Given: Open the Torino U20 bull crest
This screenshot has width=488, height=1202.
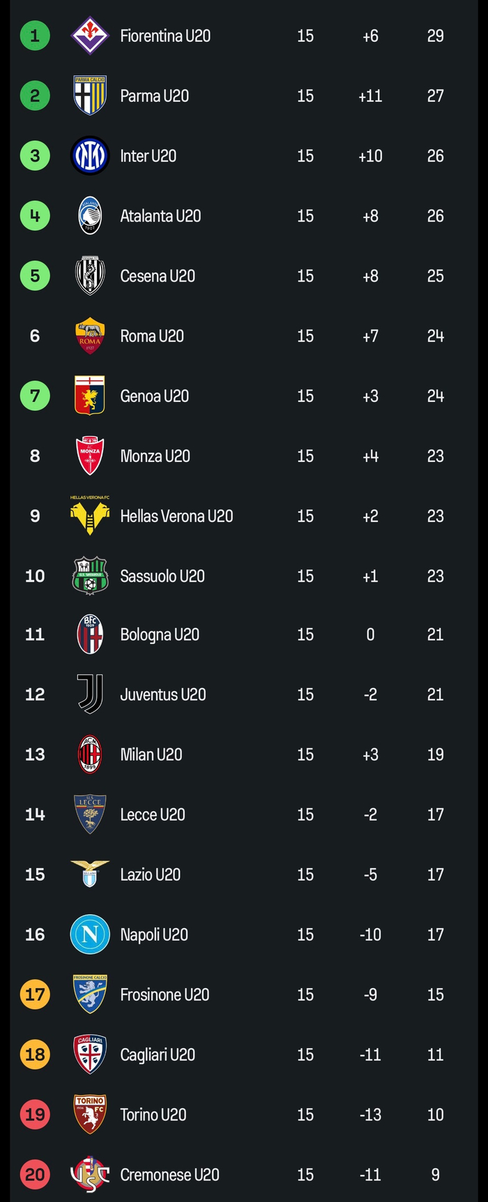Looking at the screenshot, I should click(90, 1114).
